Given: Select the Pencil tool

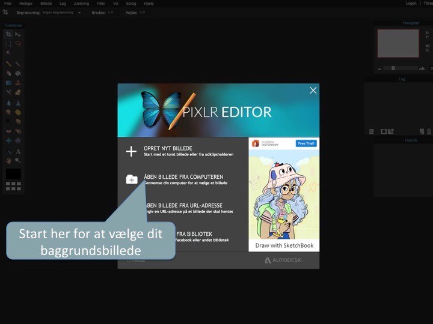Looking at the screenshot, I should click(x=9, y=64).
